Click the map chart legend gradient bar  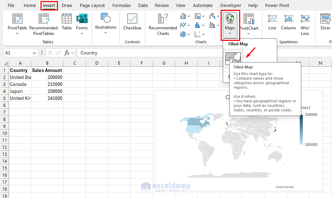tap(301, 130)
